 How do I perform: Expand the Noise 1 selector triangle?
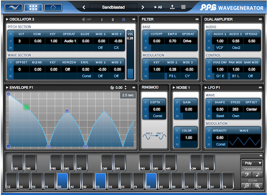(174, 88)
